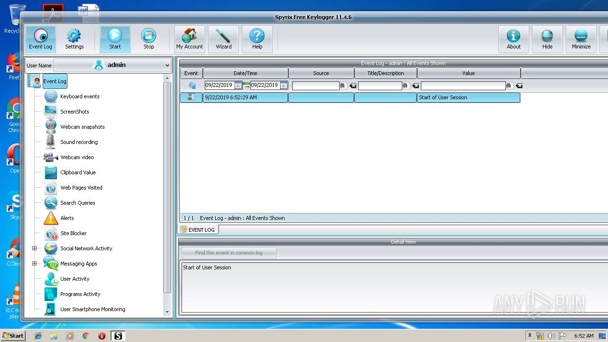
Task: Click the date range icon between dates
Action: (246, 85)
